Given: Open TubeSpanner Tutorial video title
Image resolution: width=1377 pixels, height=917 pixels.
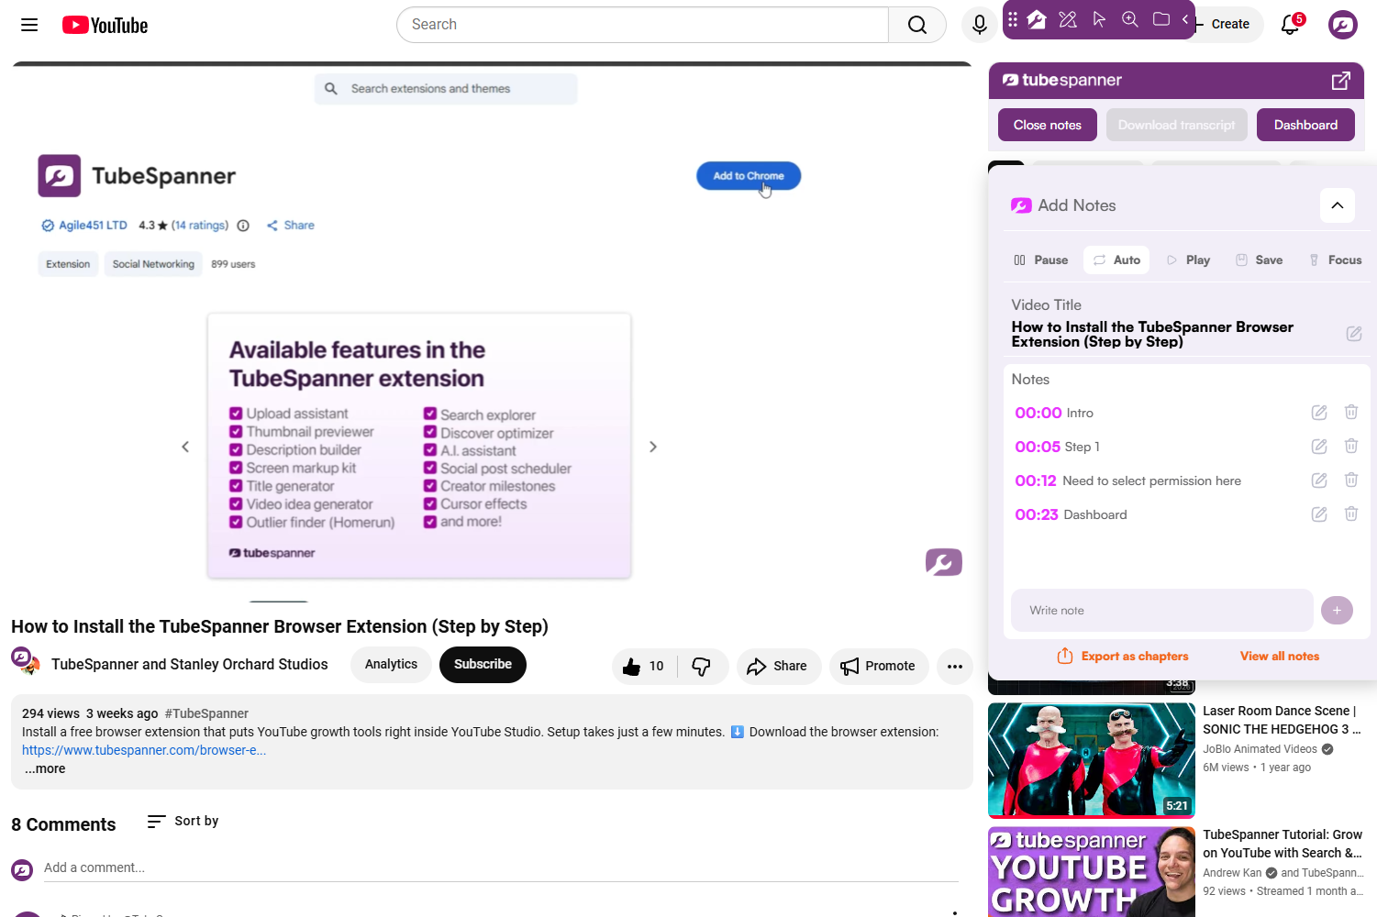Looking at the screenshot, I should point(1283,844).
